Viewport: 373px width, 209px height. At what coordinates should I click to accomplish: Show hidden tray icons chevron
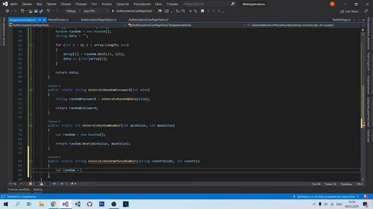coord(314,204)
